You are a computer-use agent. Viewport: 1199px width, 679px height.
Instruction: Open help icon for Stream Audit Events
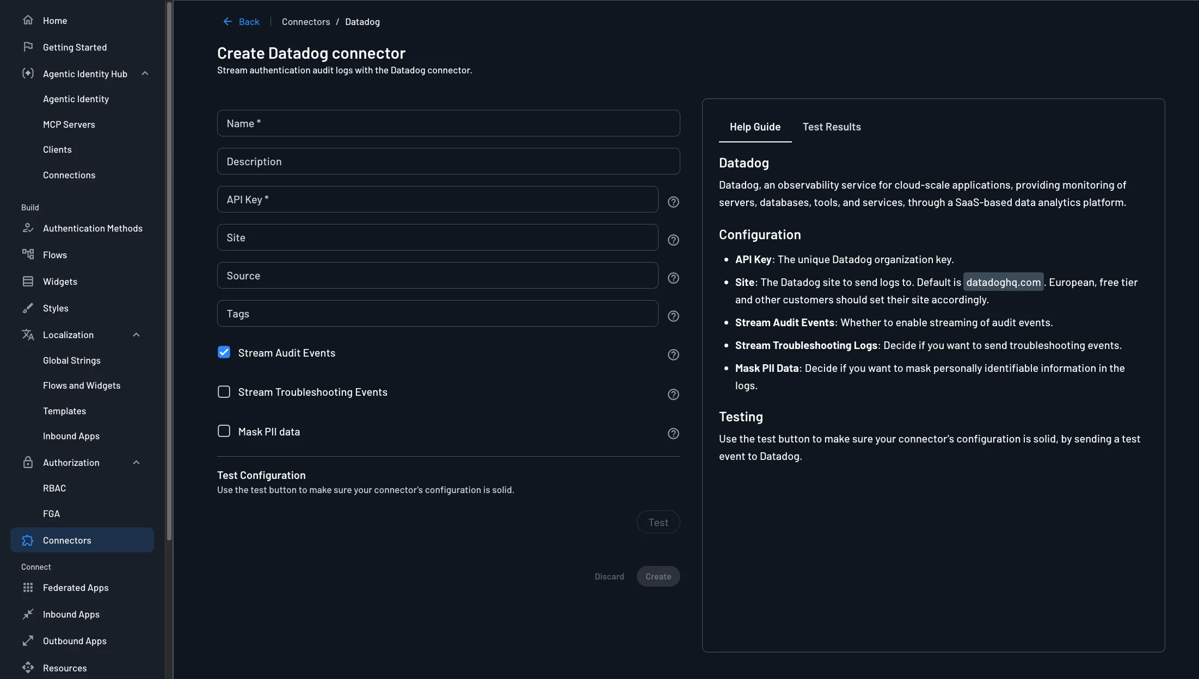coord(673,354)
